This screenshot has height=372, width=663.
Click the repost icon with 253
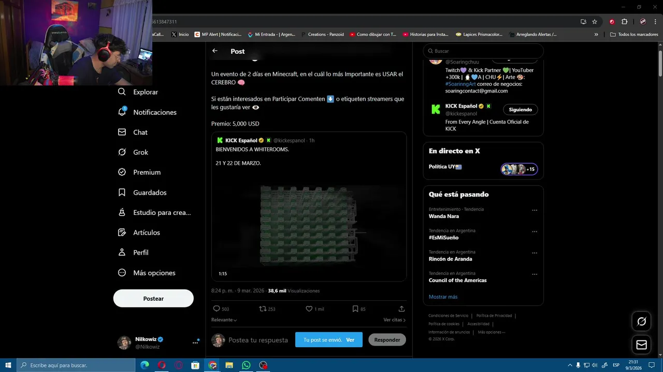263,308
